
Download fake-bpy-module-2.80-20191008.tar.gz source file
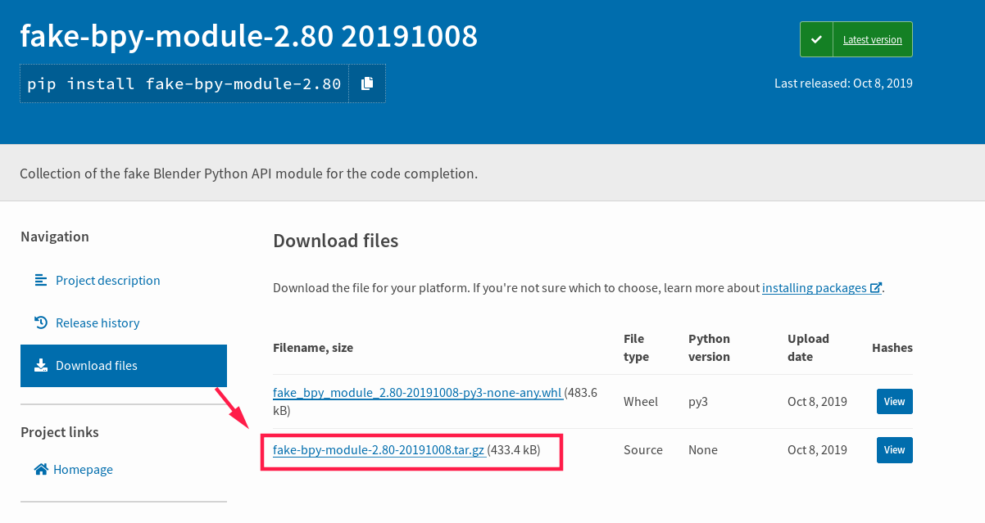click(x=379, y=450)
